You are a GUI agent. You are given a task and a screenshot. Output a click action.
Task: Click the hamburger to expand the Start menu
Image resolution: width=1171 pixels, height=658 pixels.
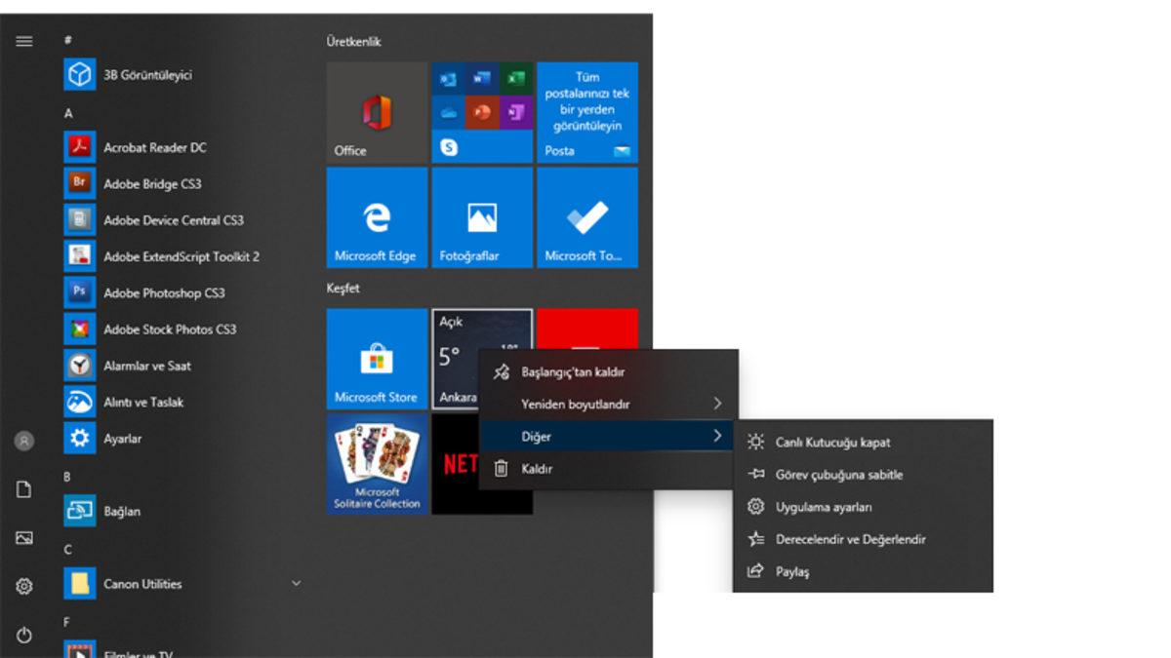(22, 41)
